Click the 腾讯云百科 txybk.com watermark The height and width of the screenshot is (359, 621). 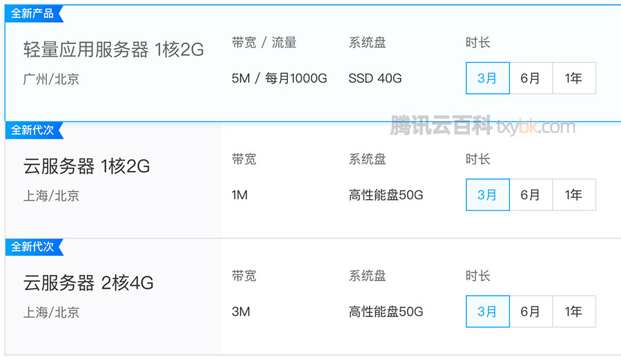tap(482, 125)
